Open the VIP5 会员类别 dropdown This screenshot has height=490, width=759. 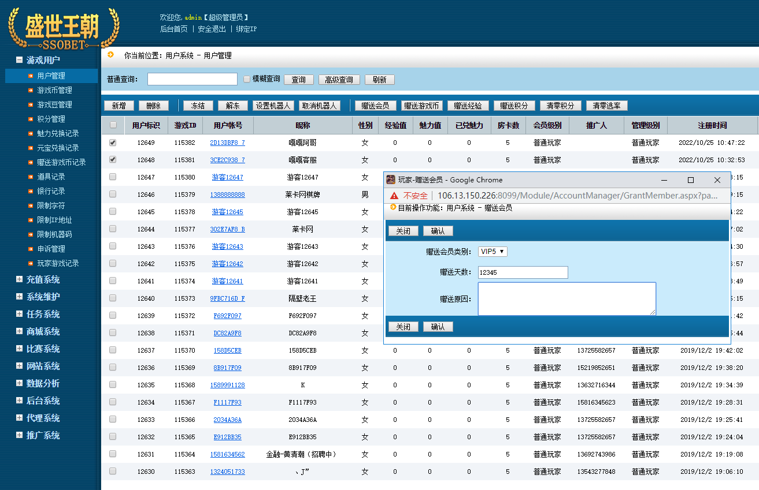click(x=492, y=251)
